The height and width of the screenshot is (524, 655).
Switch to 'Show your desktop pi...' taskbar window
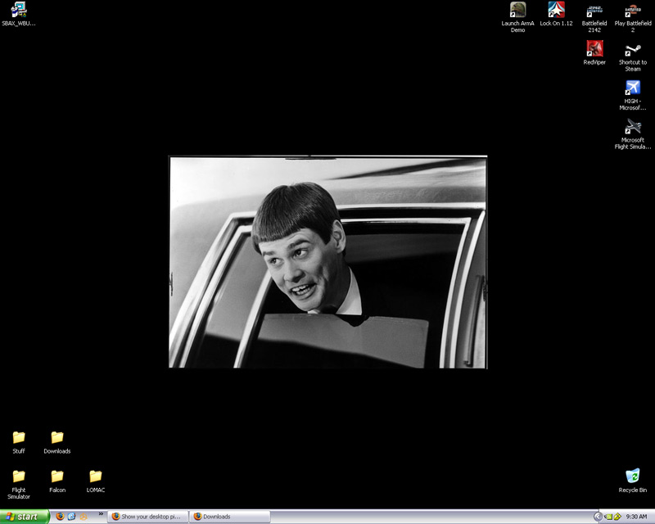pyautogui.click(x=148, y=517)
